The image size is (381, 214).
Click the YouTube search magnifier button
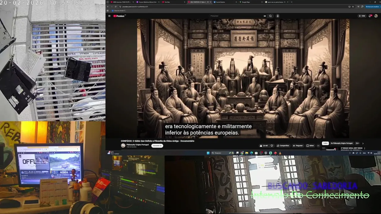[270, 16]
